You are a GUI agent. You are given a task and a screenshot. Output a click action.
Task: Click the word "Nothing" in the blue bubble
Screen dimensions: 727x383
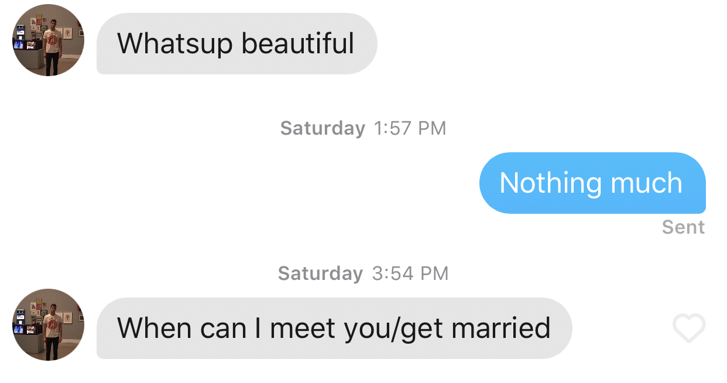[550, 183]
